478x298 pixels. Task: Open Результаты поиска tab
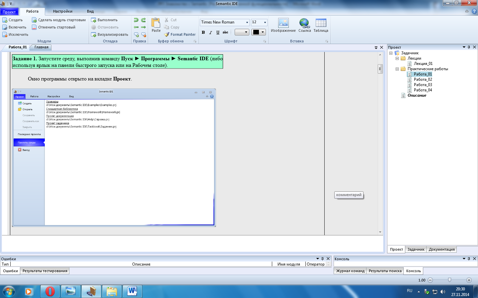point(385,271)
